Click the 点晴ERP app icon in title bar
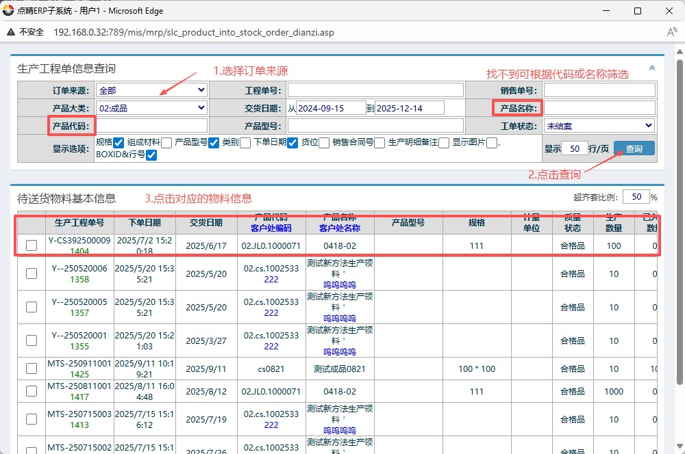685x454 pixels. pos(8,11)
